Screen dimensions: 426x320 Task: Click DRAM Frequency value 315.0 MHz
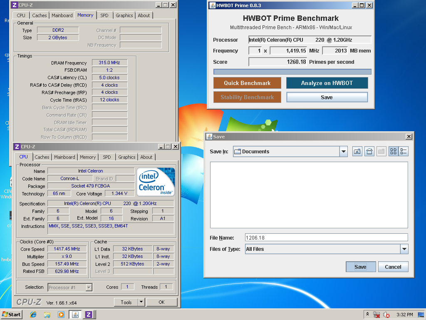(x=109, y=62)
